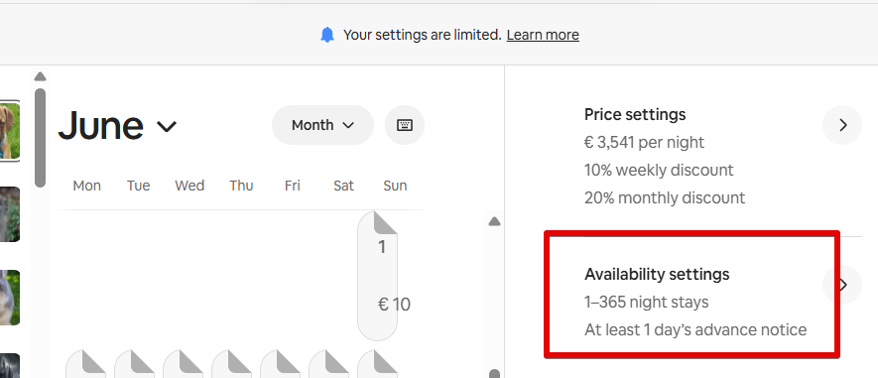Click the Mon column header
878x378 pixels.
pyautogui.click(x=86, y=186)
